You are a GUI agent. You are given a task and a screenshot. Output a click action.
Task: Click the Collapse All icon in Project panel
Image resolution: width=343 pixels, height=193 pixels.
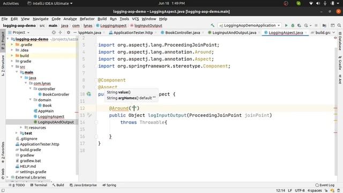pos(60,32)
